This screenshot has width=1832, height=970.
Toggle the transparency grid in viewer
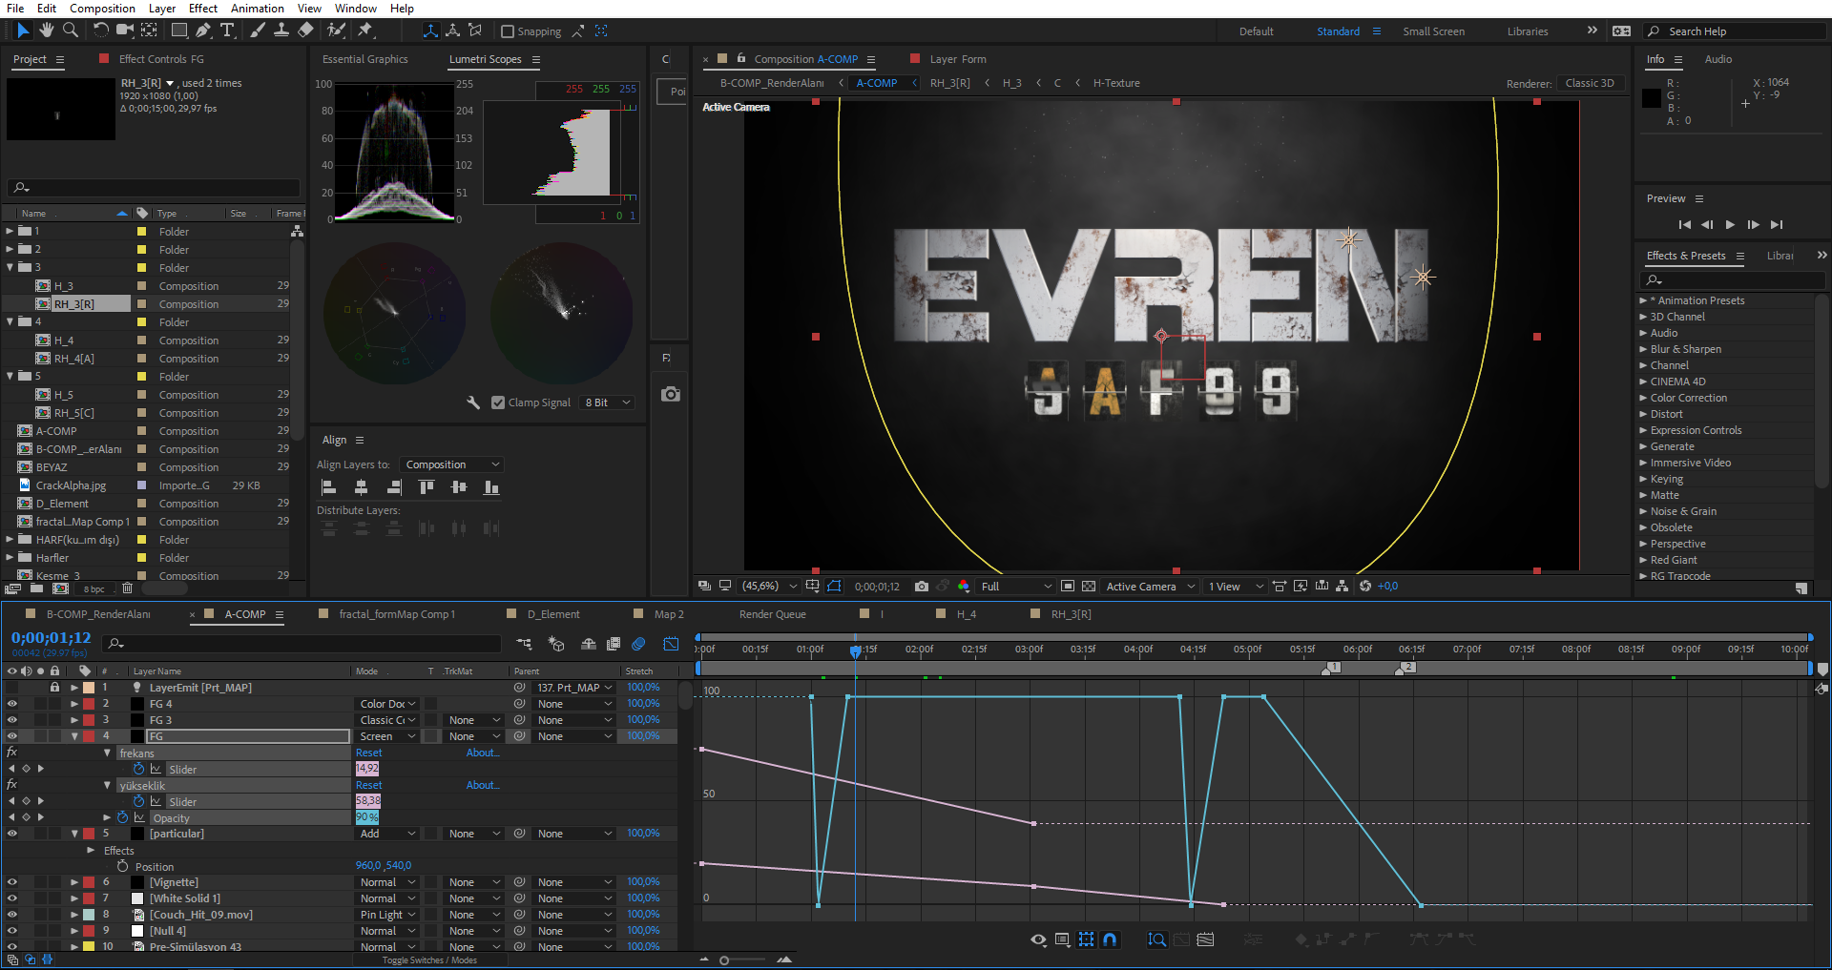(1089, 587)
